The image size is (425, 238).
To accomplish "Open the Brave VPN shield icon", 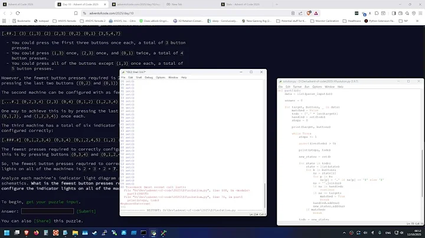I will click(x=414, y=13).
